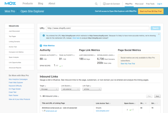
Task: Click the Link Source info tooltip icon
Action: (x=71, y=86)
